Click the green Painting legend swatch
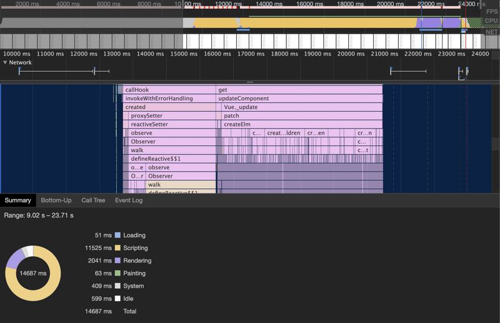The height and width of the screenshot is (323, 500). point(117,273)
